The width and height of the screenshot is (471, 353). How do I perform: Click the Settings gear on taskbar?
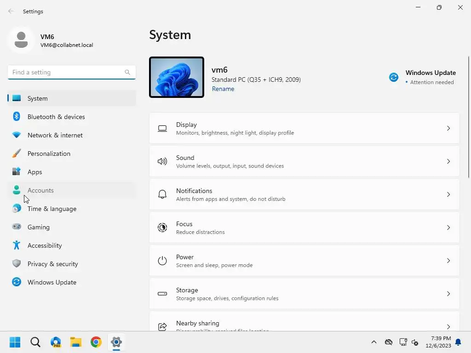point(116,342)
